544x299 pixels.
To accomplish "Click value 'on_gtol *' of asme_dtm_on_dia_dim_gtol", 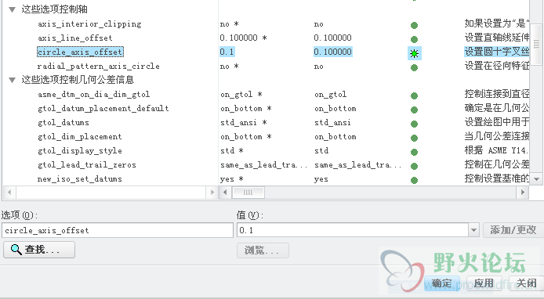I will tap(241, 95).
